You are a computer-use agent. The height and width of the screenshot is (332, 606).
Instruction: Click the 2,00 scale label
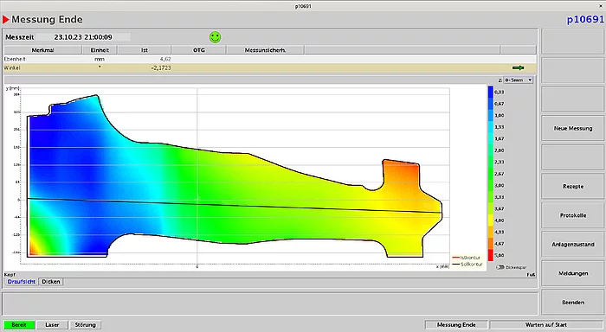point(499,150)
